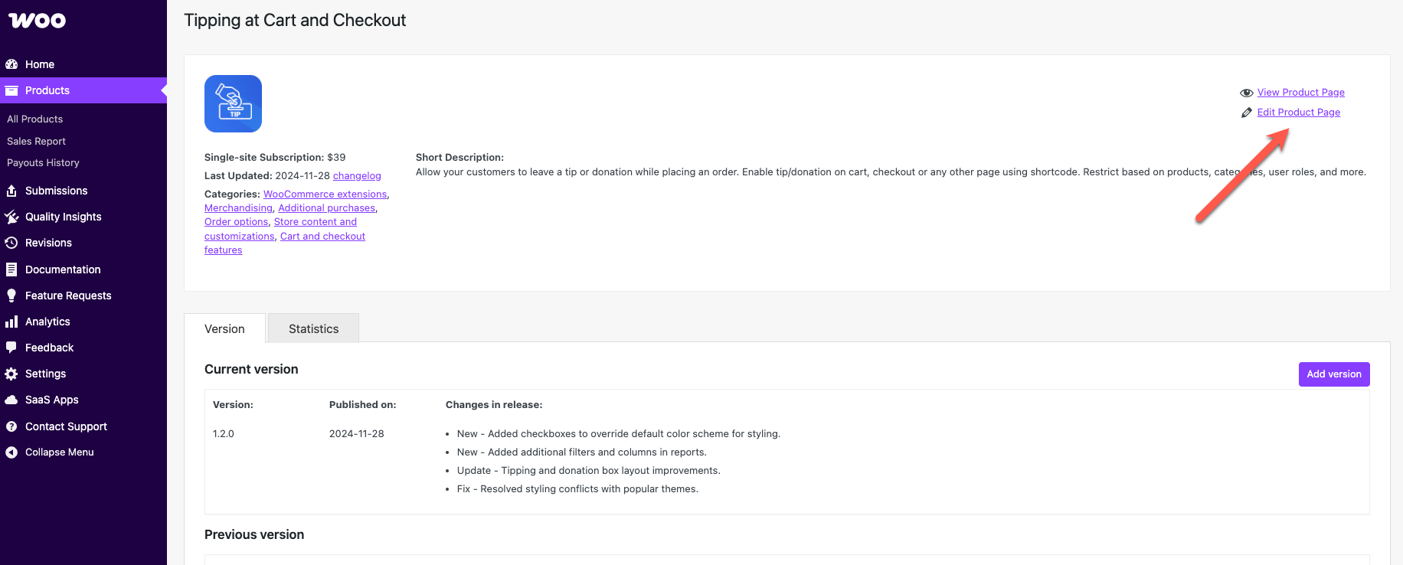Follow the View Product Page link

click(x=1300, y=93)
